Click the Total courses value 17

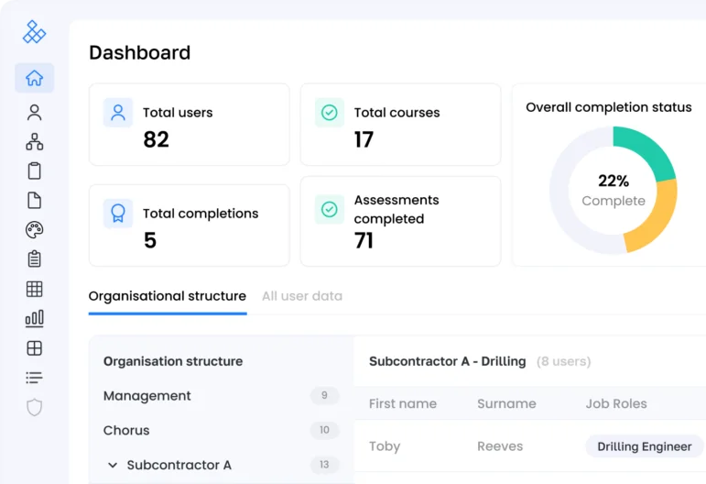364,139
